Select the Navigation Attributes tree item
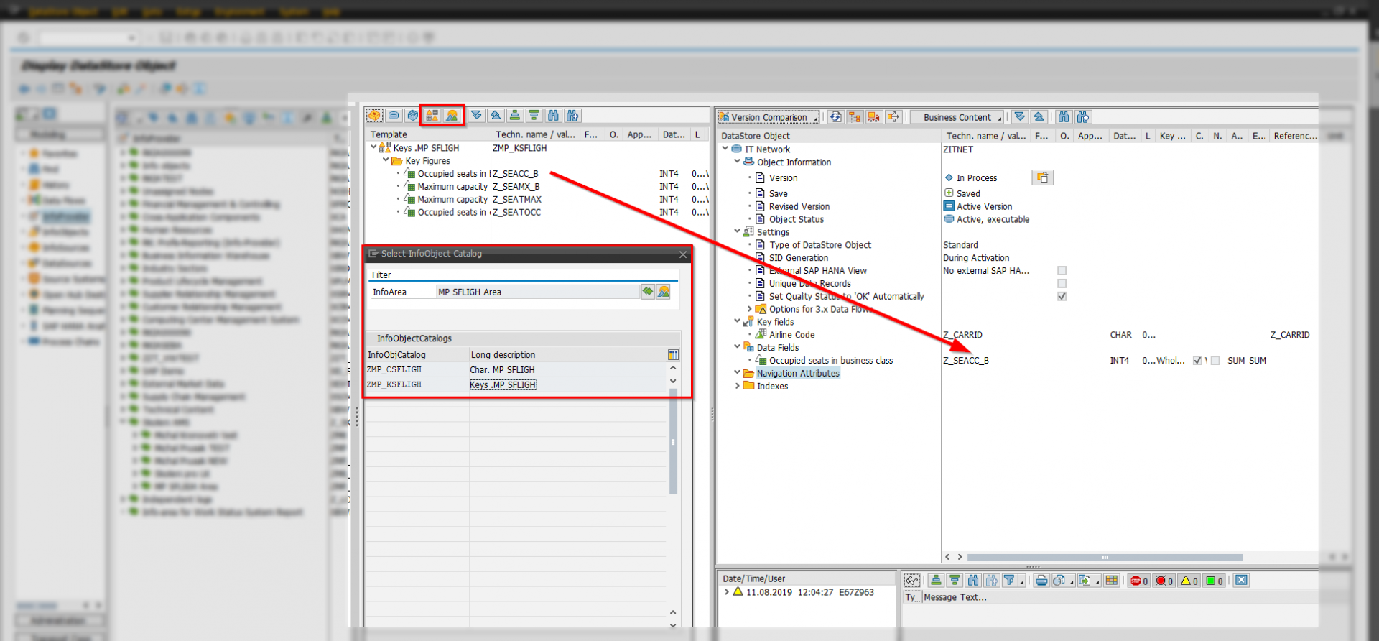Viewport: 1379px width, 641px height. [x=797, y=374]
